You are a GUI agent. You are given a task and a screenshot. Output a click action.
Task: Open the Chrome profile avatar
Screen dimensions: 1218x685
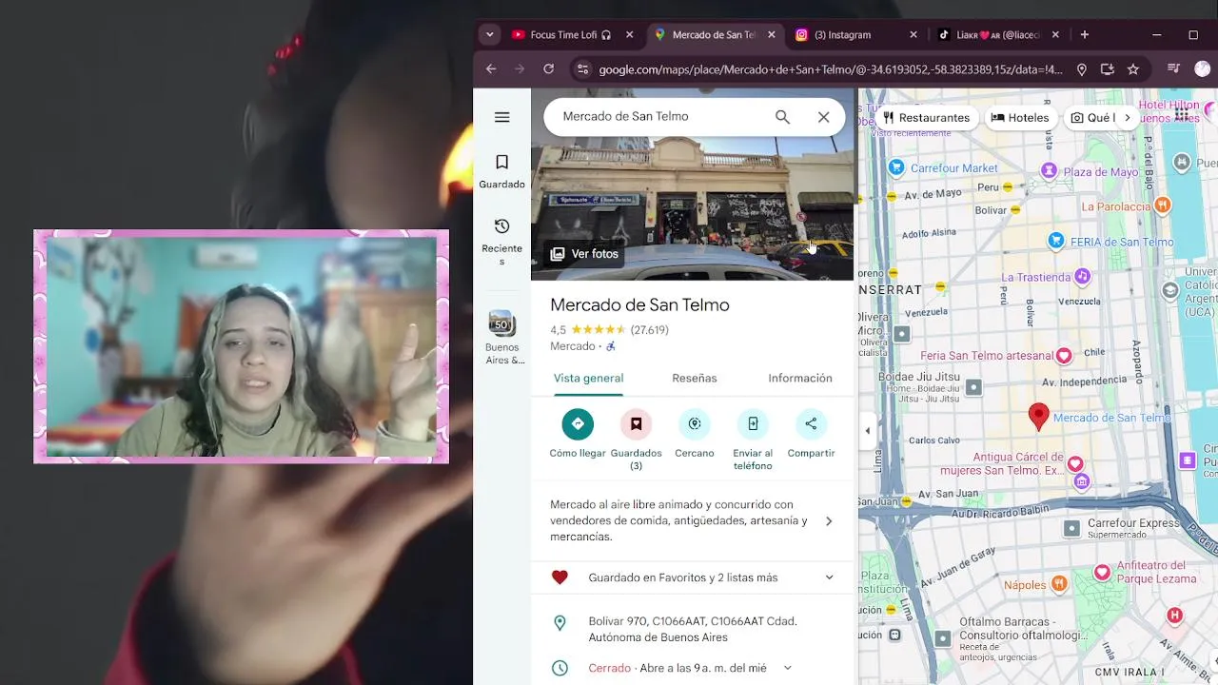coord(1202,69)
